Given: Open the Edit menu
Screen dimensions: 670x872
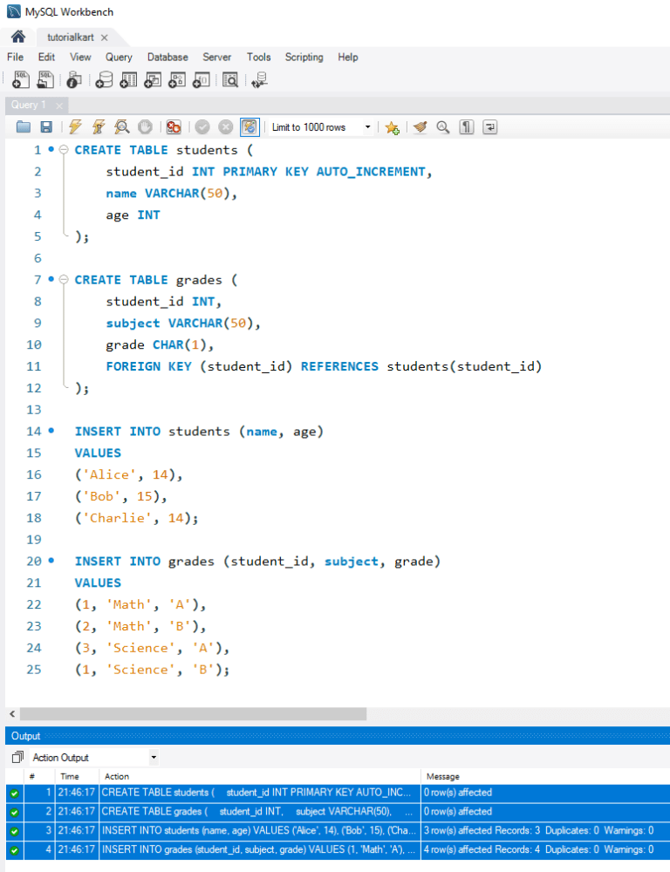Looking at the screenshot, I should [46, 58].
